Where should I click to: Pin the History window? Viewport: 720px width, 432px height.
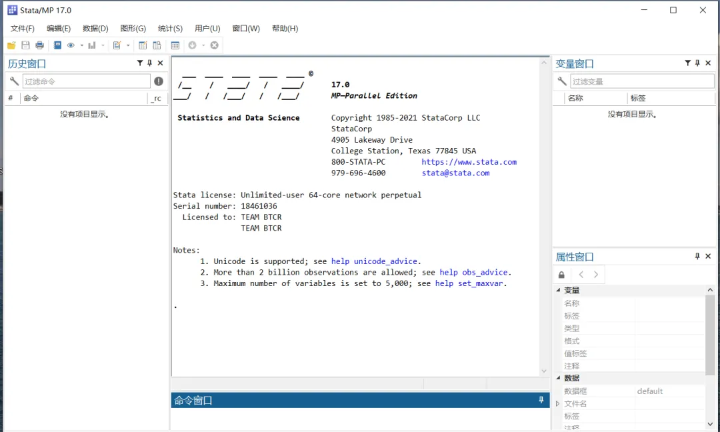click(x=150, y=63)
